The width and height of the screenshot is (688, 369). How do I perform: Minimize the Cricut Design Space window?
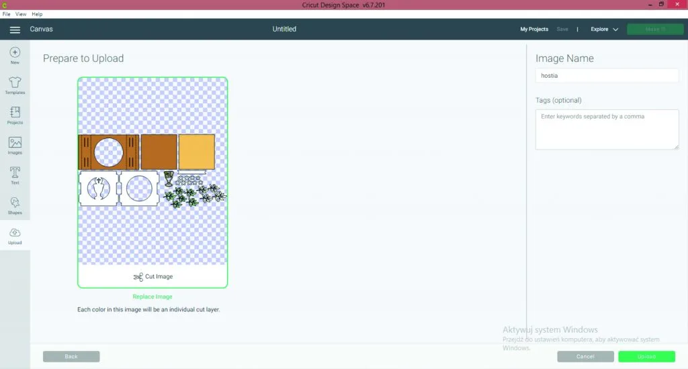[650, 5]
